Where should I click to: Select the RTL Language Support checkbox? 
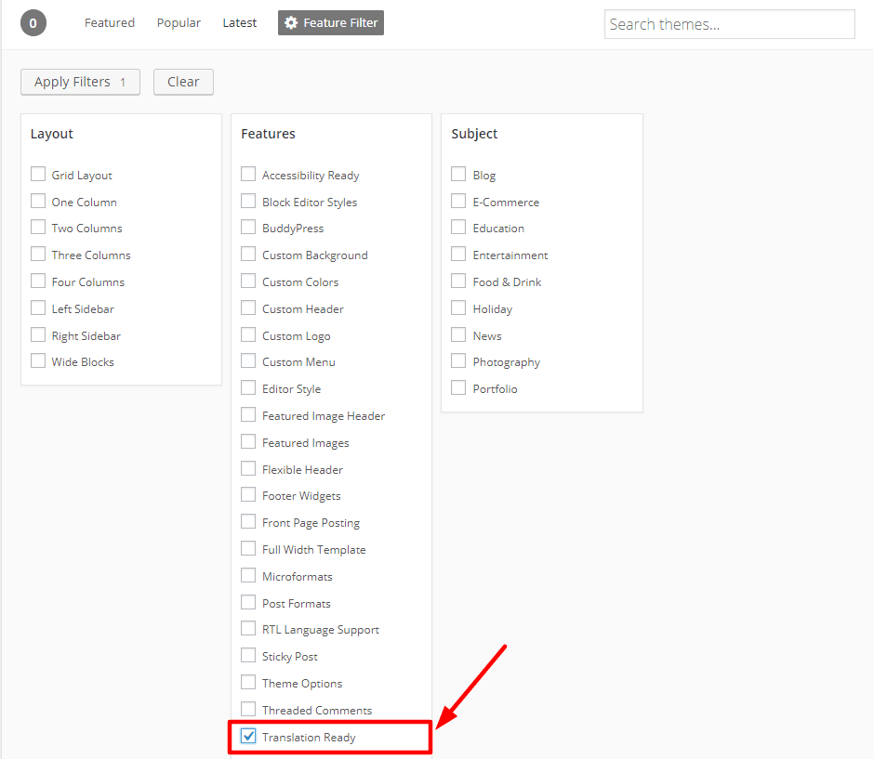(x=248, y=629)
